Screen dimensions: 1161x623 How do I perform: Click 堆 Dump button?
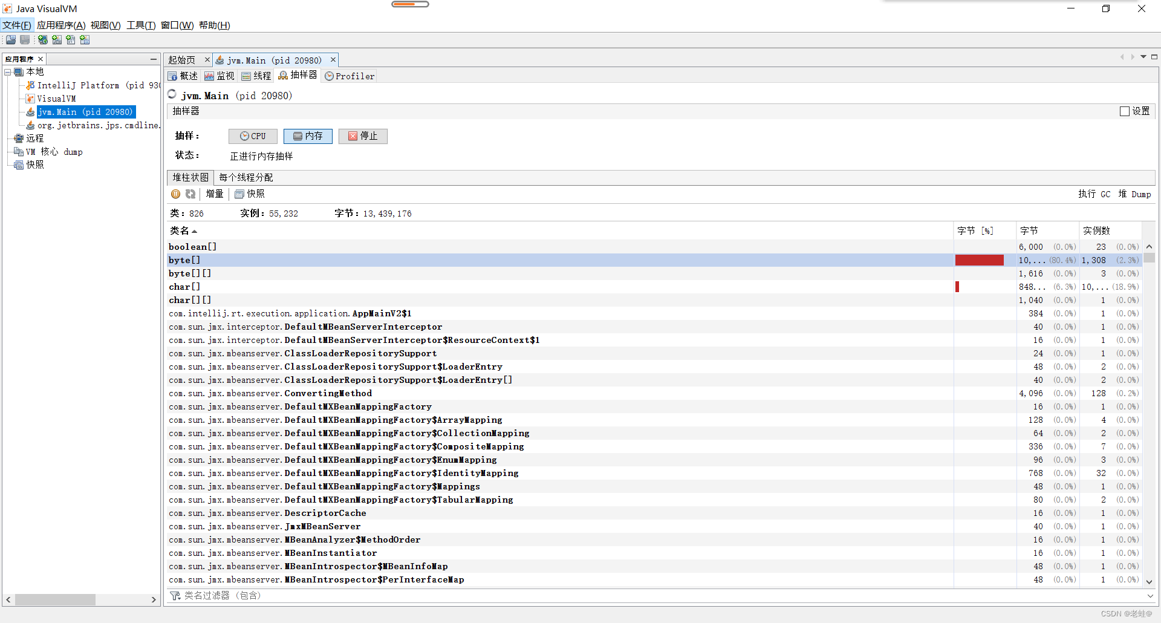pos(1134,194)
